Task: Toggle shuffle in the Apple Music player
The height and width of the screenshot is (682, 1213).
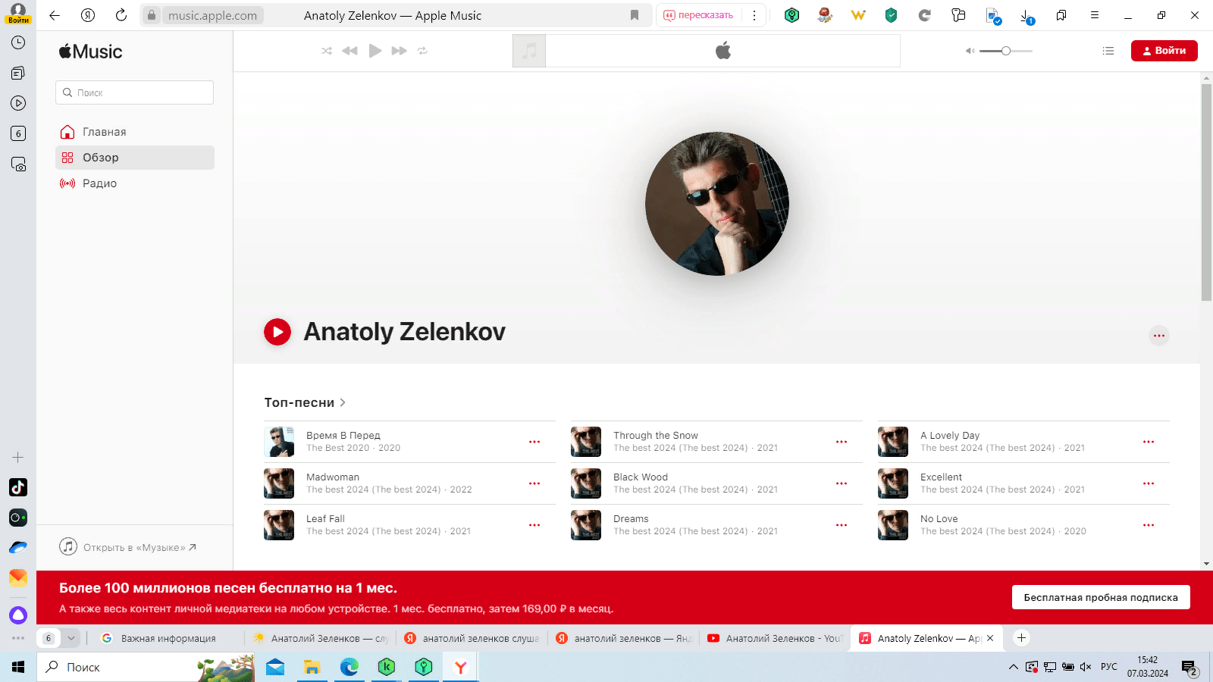Action: point(327,51)
